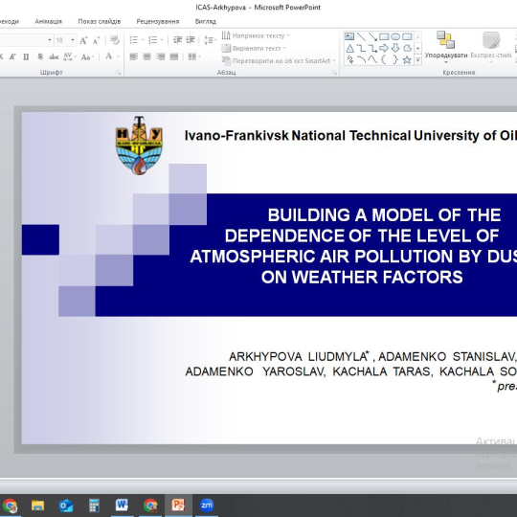The height and width of the screenshot is (517, 517).
Task: Open the Рецензування ribbon tab
Action: [x=158, y=21]
